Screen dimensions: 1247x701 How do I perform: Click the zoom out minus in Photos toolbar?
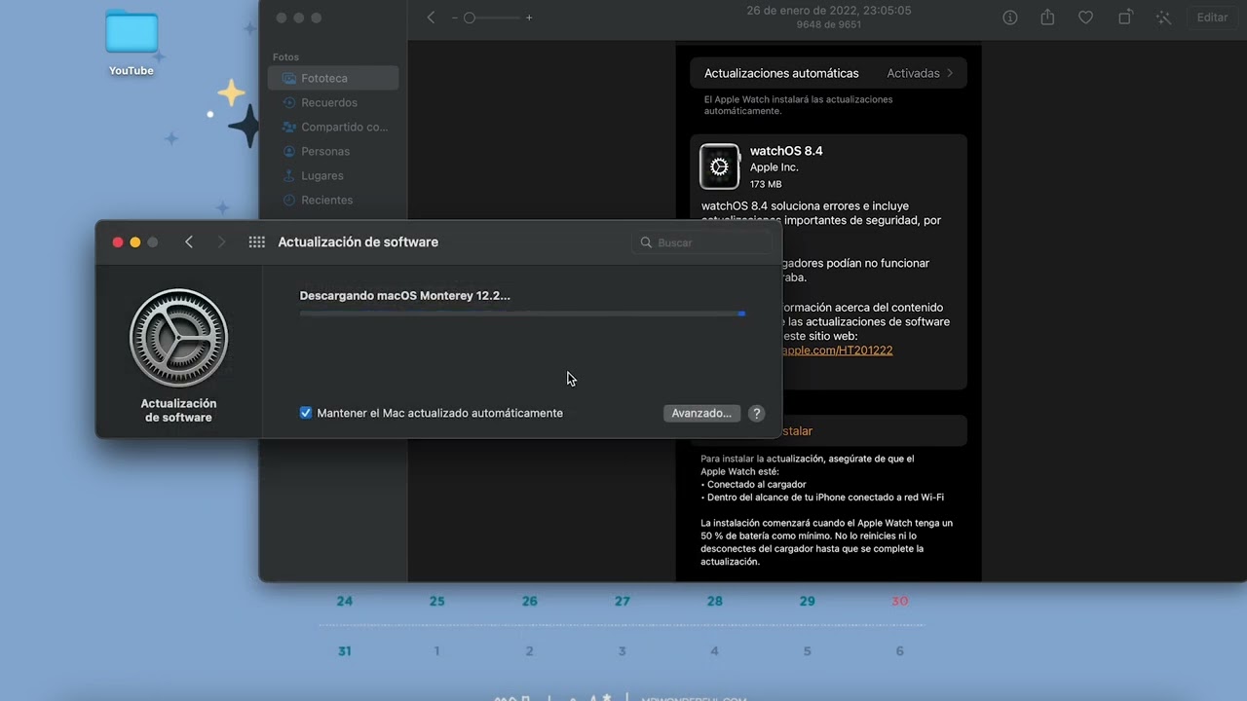(x=454, y=18)
